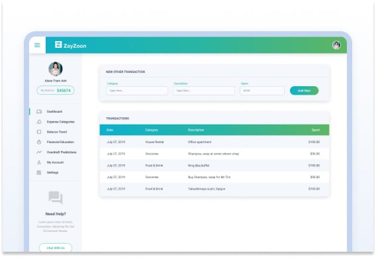376x257 pixels.
Task: Focus the Spent amount input field
Action: click(262, 91)
